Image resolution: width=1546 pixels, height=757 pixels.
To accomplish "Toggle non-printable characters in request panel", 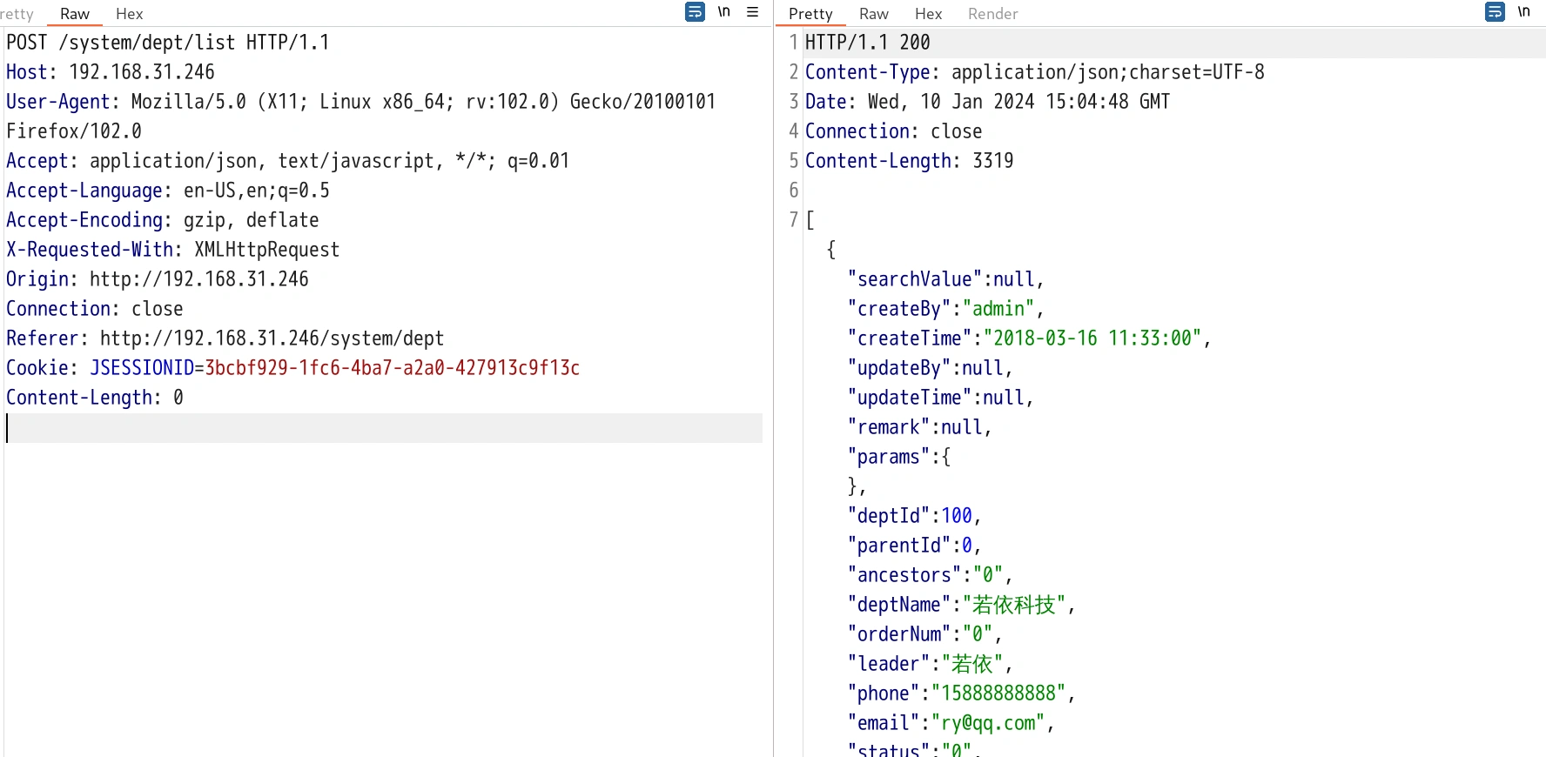I will (723, 12).
